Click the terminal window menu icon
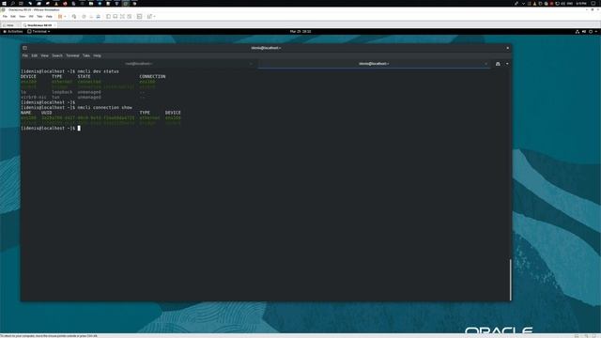The height and width of the screenshot is (338, 601). pyautogui.click(x=25, y=48)
